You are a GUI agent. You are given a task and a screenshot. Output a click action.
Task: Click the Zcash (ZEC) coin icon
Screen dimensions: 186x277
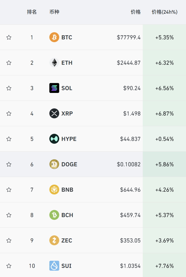pos(54,240)
